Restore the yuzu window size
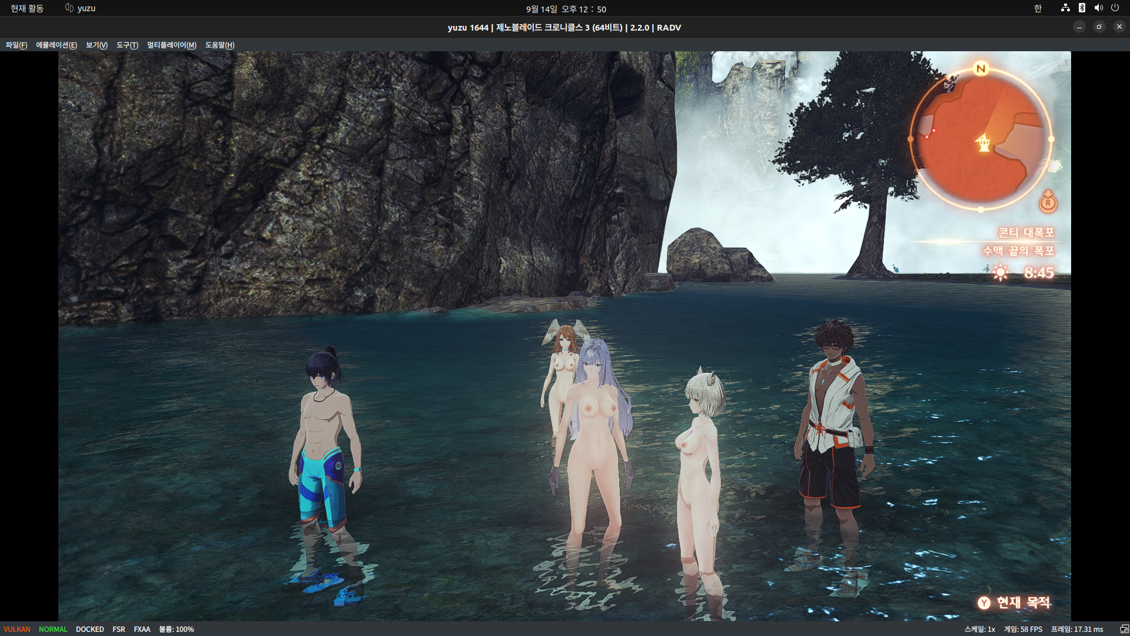1130x636 pixels. pyautogui.click(x=1099, y=27)
